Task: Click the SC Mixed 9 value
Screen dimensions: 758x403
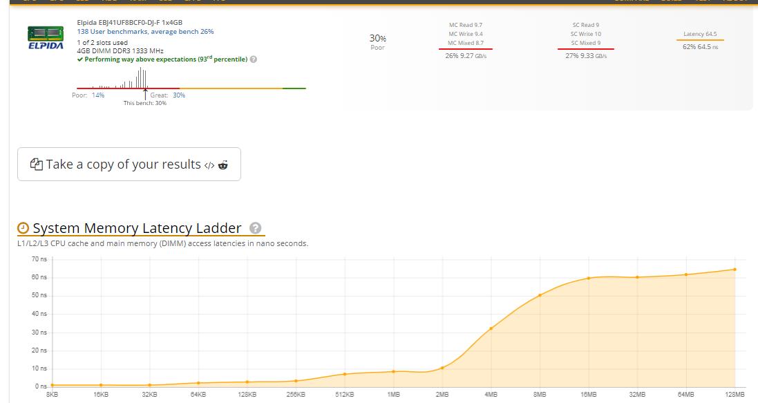Action: point(586,43)
